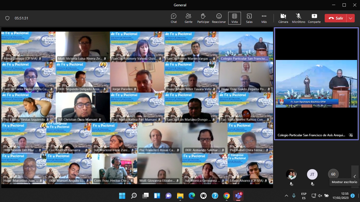This screenshot has height=202, width=360.
Task: Open the 60 more participants bubble
Action: tap(333, 174)
